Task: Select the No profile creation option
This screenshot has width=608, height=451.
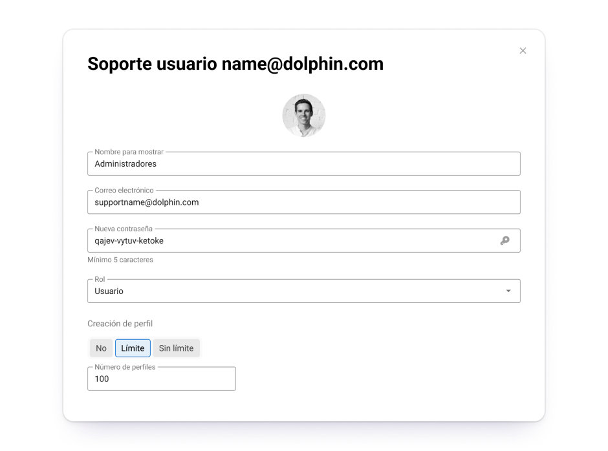Action: (102, 348)
